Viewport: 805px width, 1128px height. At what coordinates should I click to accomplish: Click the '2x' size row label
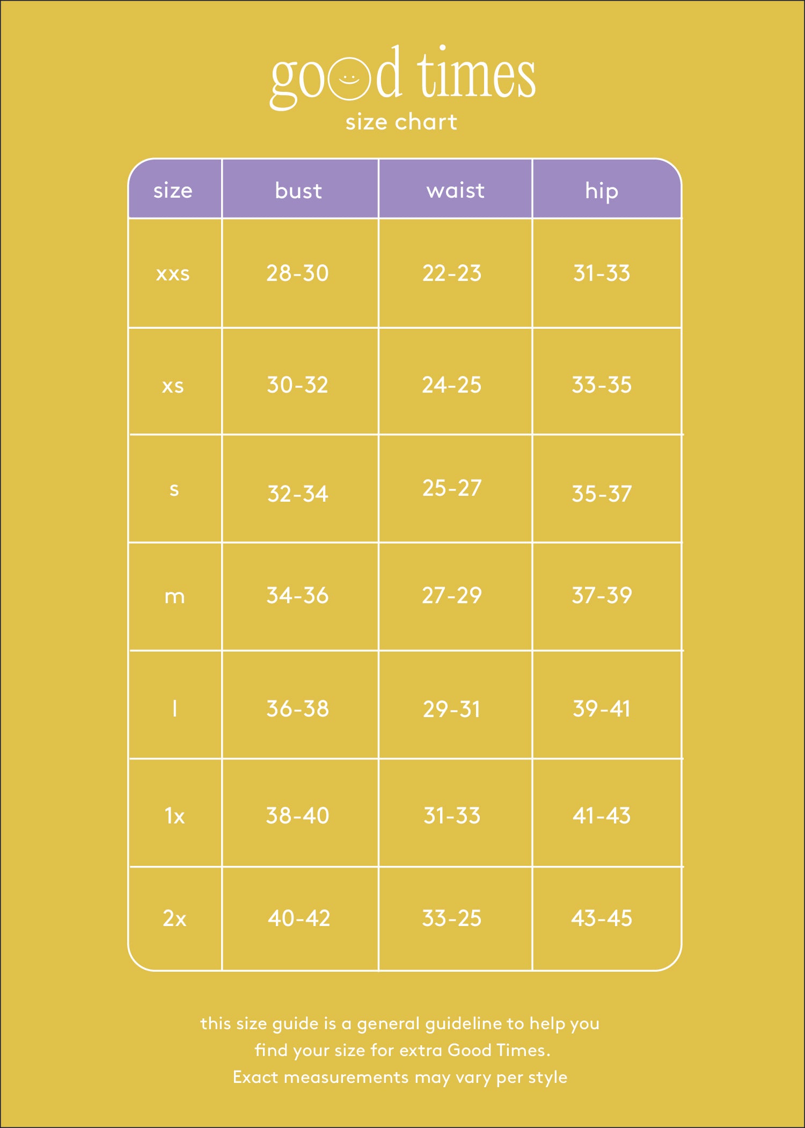tap(174, 919)
